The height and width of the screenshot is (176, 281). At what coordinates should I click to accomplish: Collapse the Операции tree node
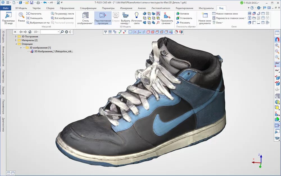[16, 44]
